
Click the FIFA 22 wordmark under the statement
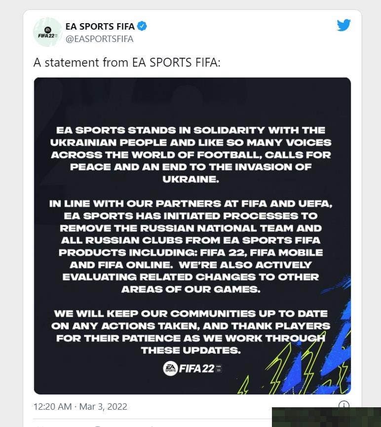pyautogui.click(x=196, y=368)
